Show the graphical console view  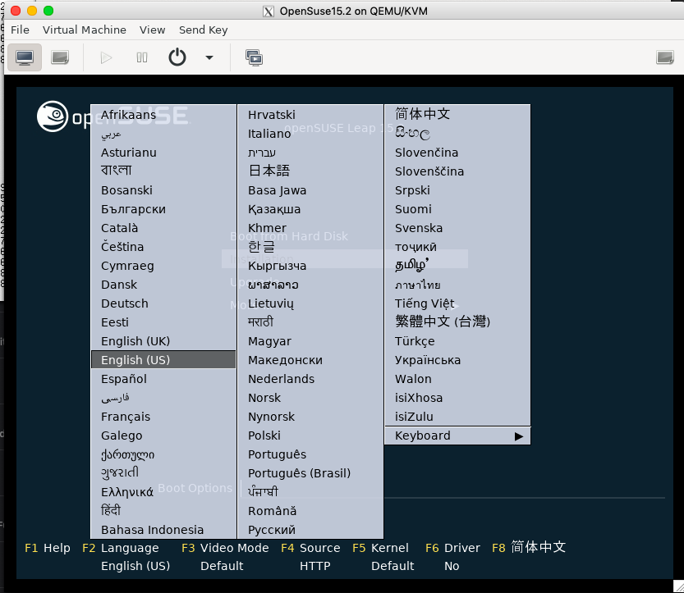tap(25, 57)
